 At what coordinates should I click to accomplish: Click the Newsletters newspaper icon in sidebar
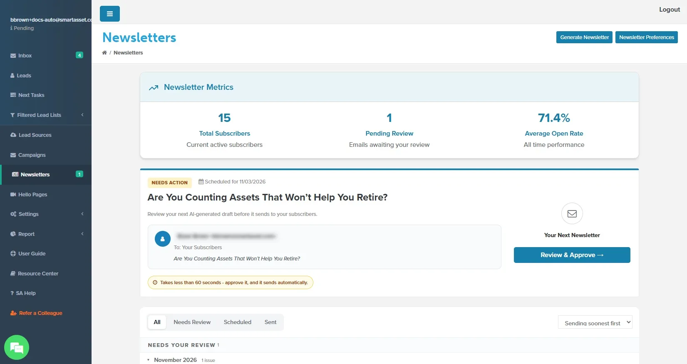[15, 175]
